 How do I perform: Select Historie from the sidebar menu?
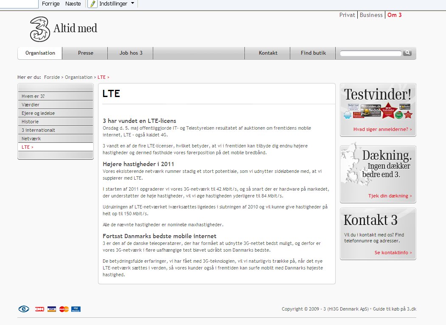click(30, 122)
